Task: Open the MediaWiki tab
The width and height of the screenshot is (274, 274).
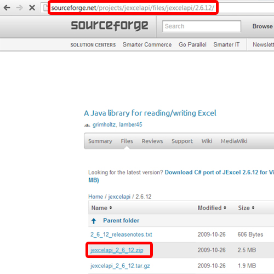Action: [234, 141]
